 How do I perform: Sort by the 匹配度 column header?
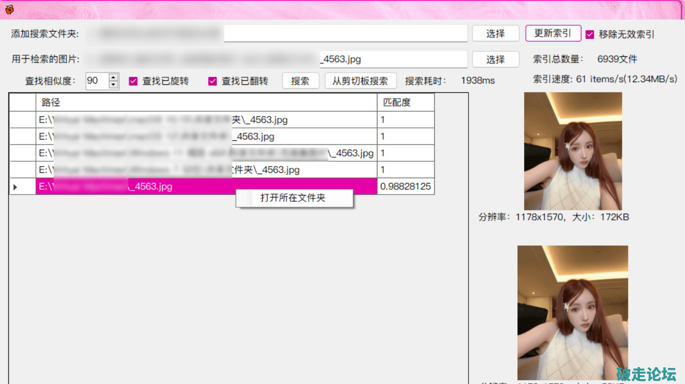(x=405, y=103)
